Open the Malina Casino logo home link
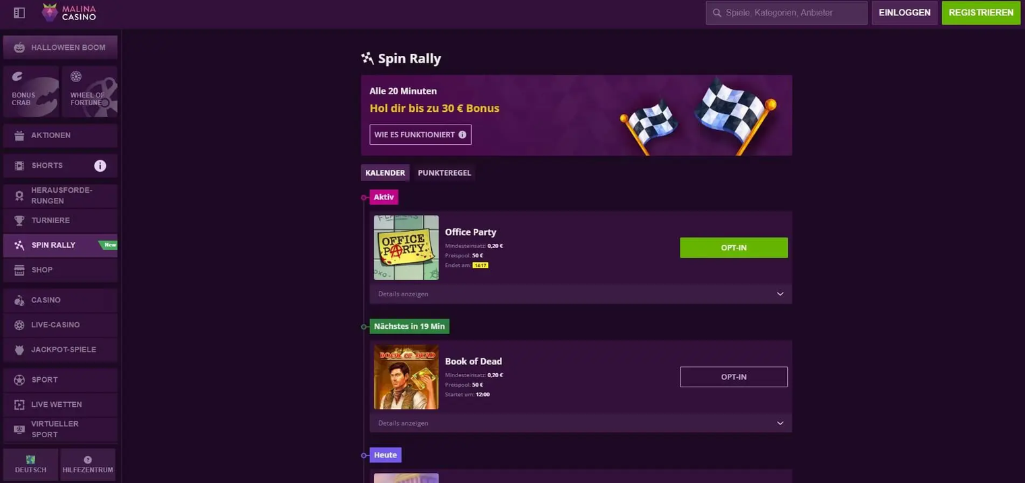Viewport: 1025px width, 483px height. pos(69,12)
